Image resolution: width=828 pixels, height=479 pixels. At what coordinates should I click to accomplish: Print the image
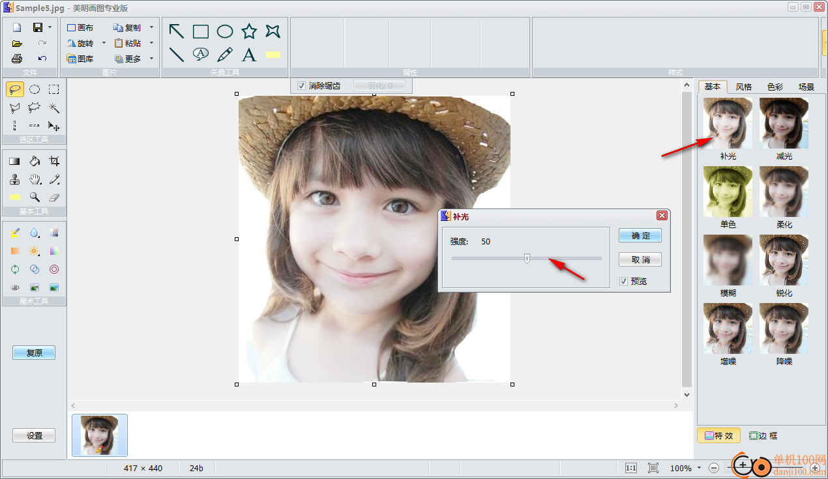17,59
